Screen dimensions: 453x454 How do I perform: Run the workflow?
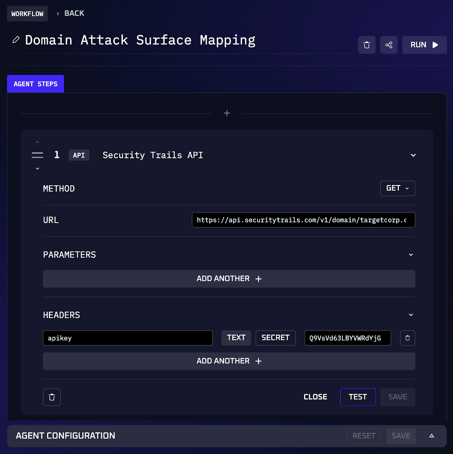pyautogui.click(x=424, y=45)
